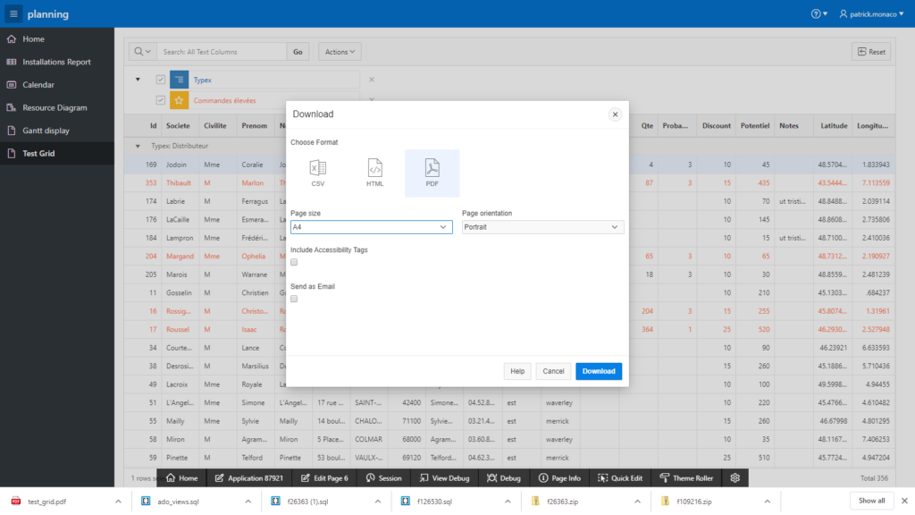915x515 pixels.
Task: Pick the PDF format icon
Action: (432, 173)
